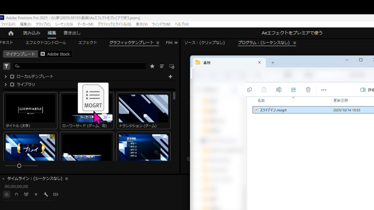Check the ローカルテンプレート checkbox

pos(12,77)
